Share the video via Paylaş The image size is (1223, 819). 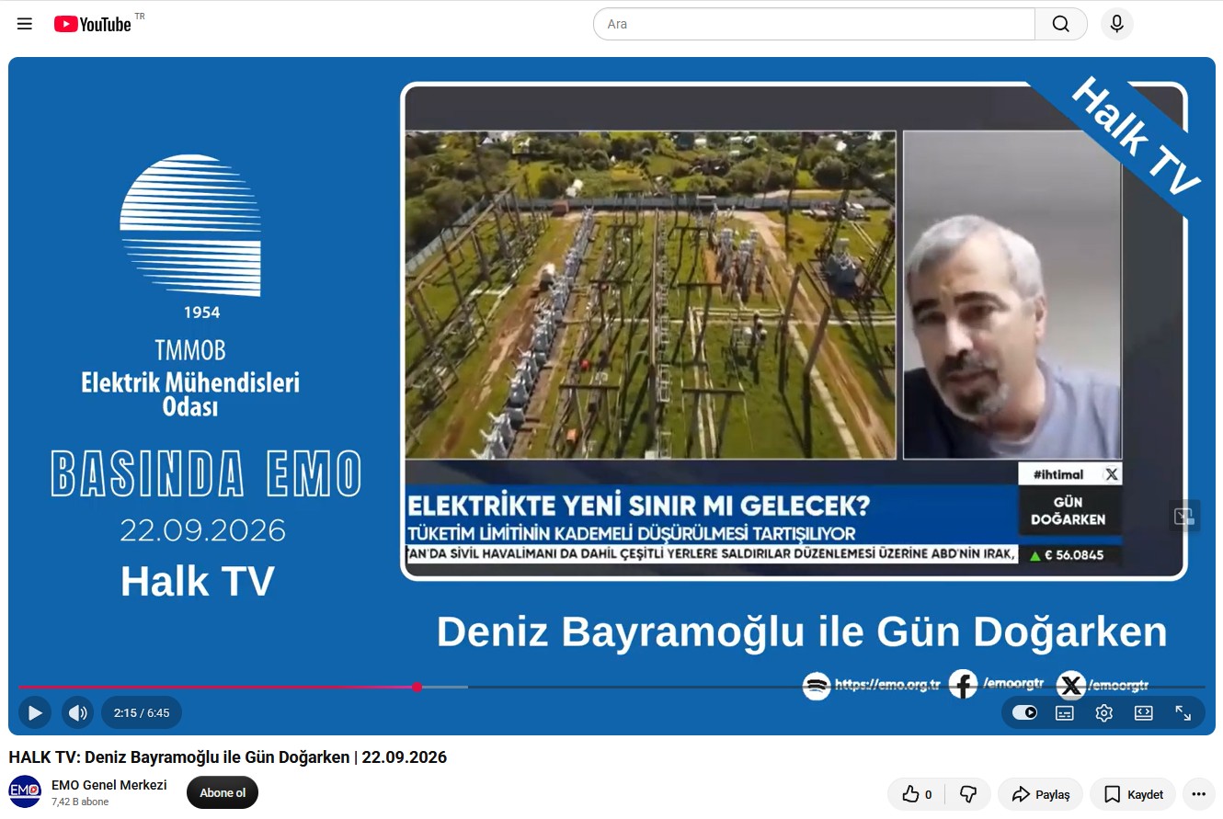(x=1041, y=794)
